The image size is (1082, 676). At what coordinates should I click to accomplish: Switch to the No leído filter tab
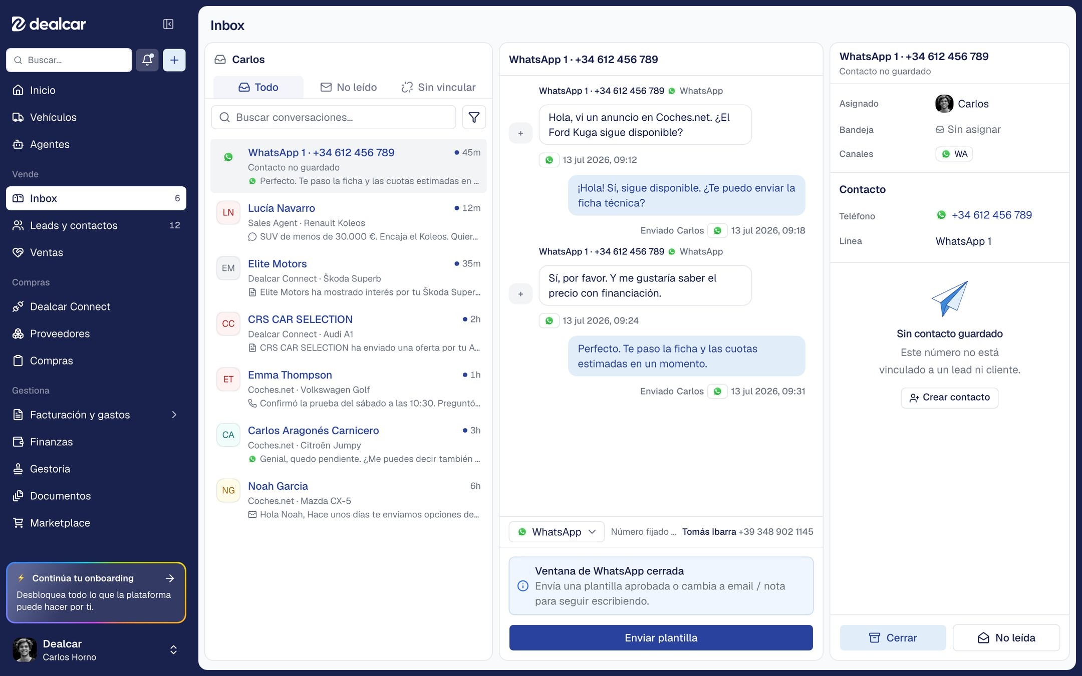349,87
